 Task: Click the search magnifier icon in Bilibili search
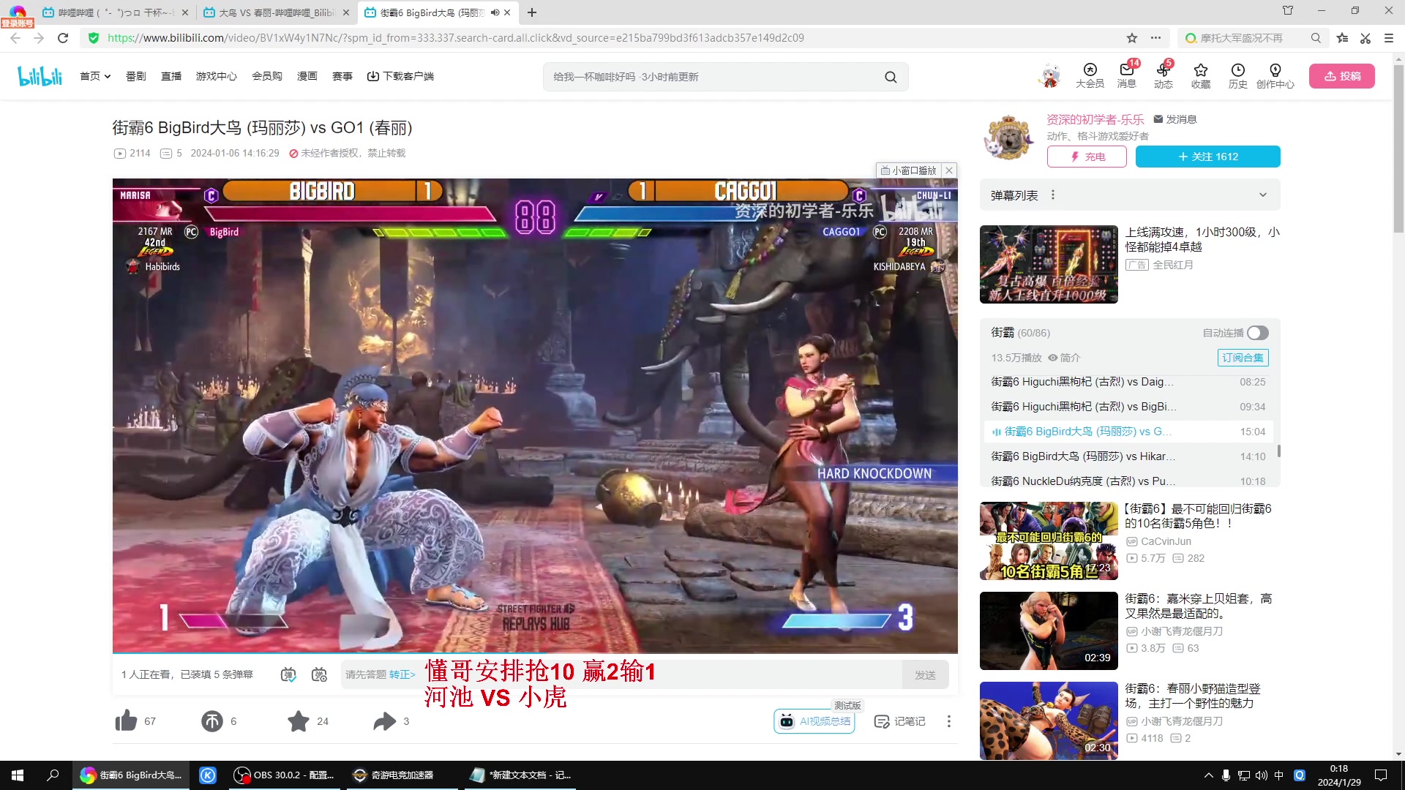coord(890,77)
